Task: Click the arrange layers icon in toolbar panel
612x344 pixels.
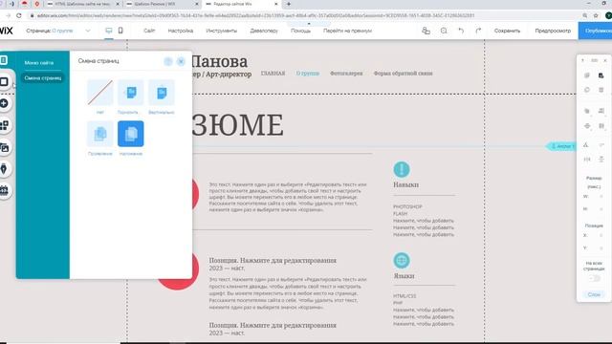Action: pyautogui.click(x=586, y=111)
